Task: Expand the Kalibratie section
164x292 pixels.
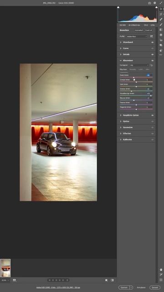Action: pos(120,140)
